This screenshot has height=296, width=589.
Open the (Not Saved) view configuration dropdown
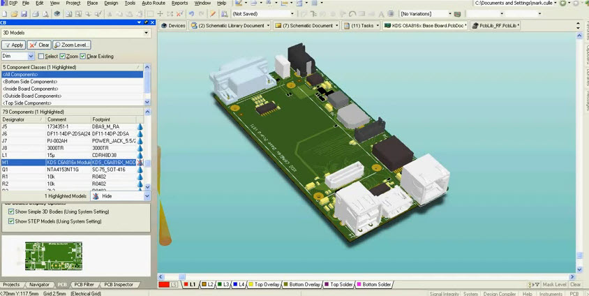coord(292,14)
